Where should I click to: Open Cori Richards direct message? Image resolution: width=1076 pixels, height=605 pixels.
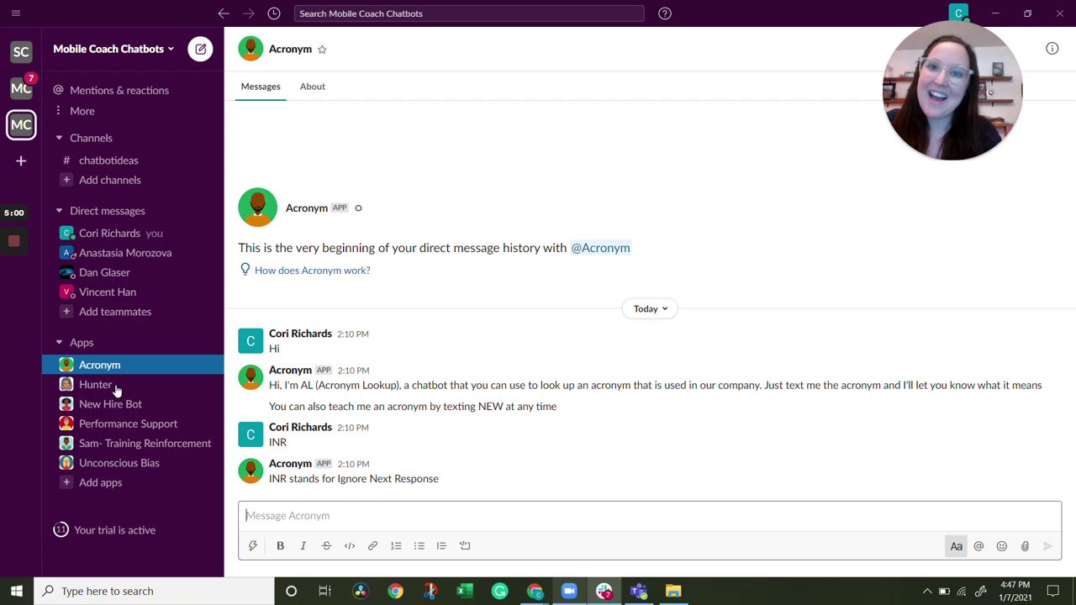(109, 234)
